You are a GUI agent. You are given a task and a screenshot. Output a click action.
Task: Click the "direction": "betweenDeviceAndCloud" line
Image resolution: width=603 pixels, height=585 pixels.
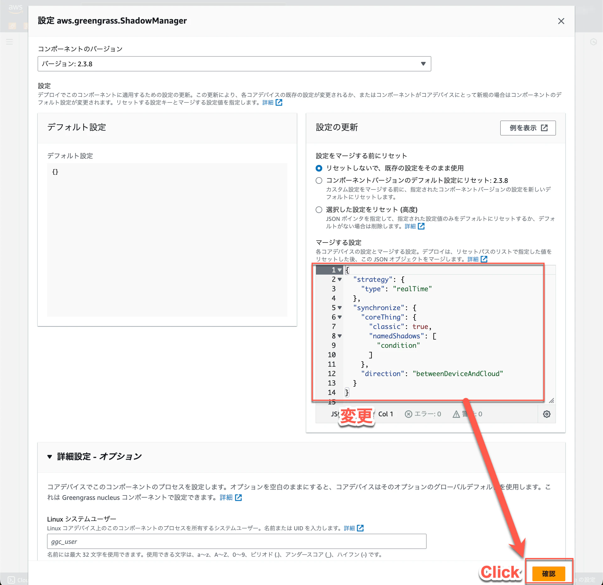(432, 374)
